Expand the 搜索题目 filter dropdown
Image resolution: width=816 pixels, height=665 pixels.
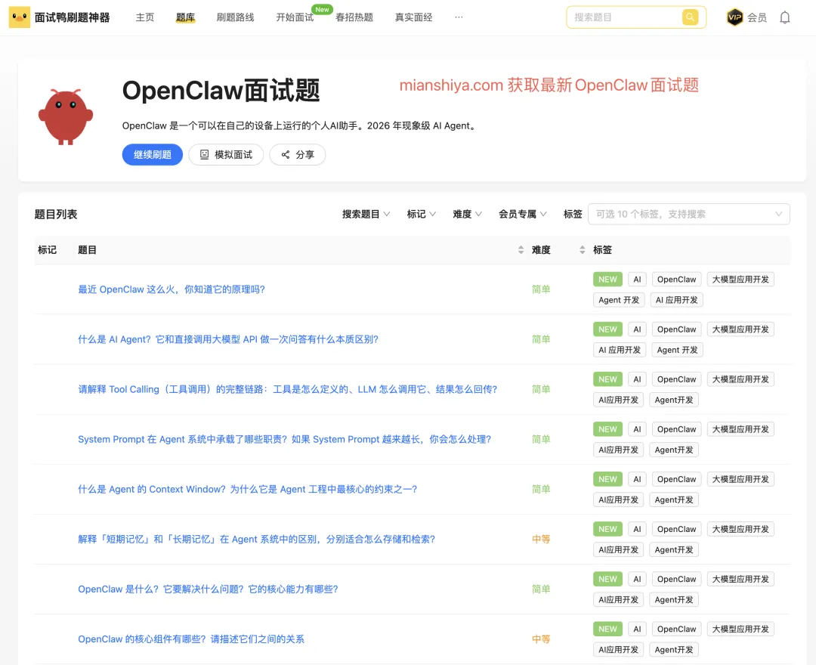click(x=366, y=214)
